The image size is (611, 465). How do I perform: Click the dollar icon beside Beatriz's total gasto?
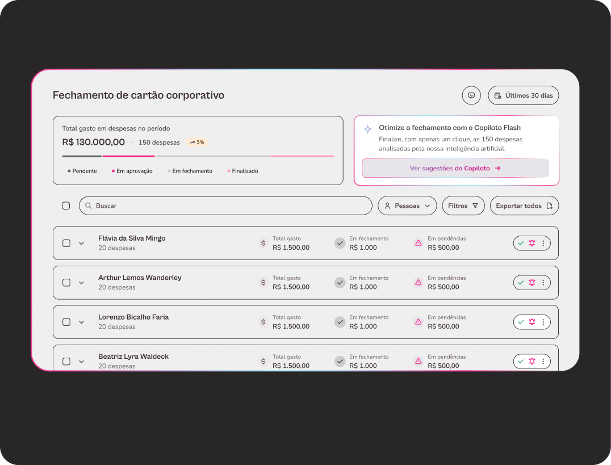[262, 361]
